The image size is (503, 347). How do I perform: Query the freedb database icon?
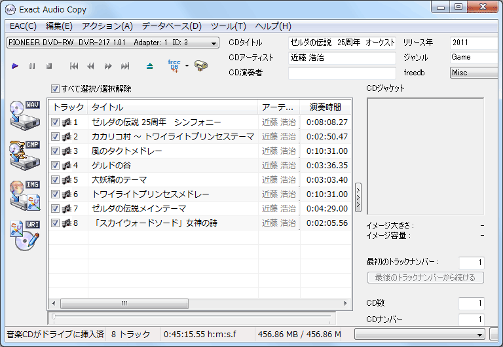pos(174,65)
